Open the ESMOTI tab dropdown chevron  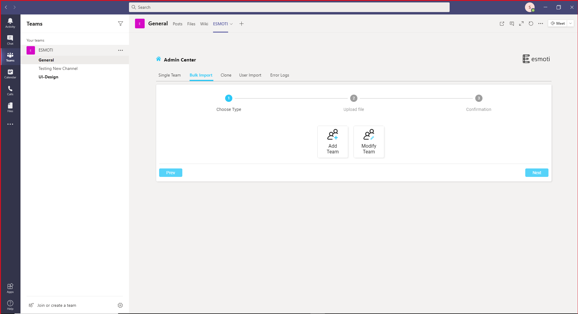pos(231,24)
